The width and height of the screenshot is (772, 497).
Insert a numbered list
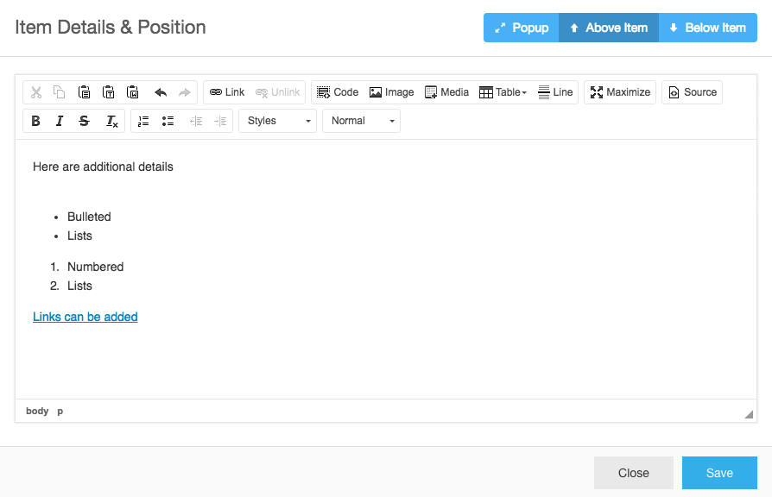pos(143,121)
